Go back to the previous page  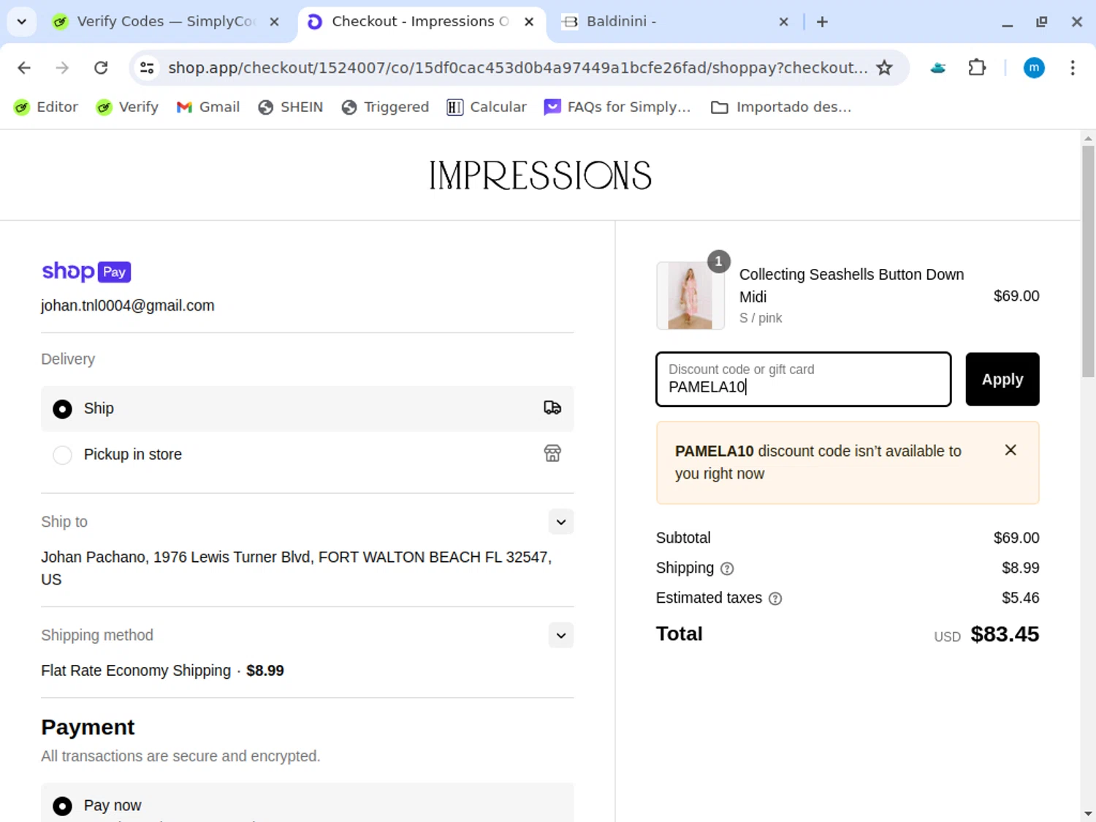tap(24, 68)
